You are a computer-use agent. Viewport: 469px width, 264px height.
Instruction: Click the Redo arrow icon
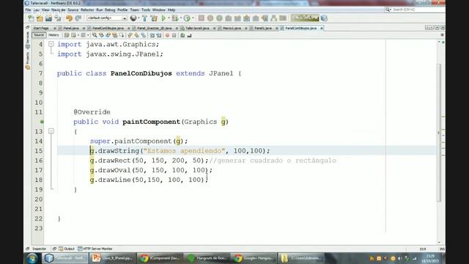78,18
